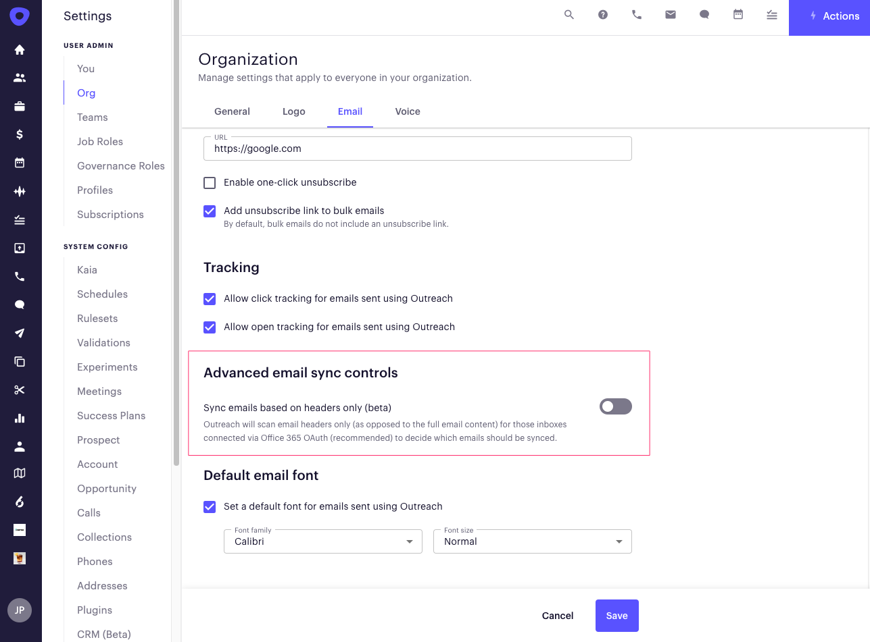Click the Outreach logo at the top of sidebar

tap(20, 16)
